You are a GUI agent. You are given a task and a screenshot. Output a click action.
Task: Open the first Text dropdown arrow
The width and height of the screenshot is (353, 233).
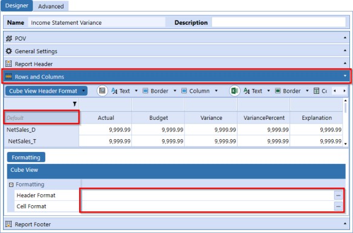[136, 91]
